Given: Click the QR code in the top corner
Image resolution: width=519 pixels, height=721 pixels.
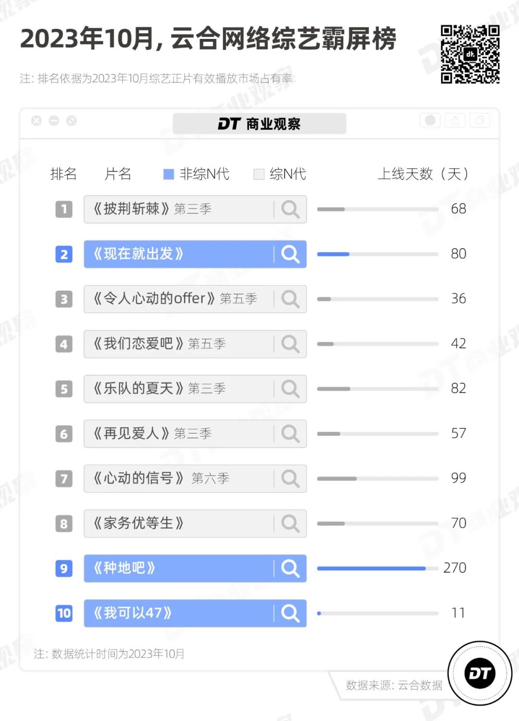Looking at the screenshot, I should tap(470, 54).
